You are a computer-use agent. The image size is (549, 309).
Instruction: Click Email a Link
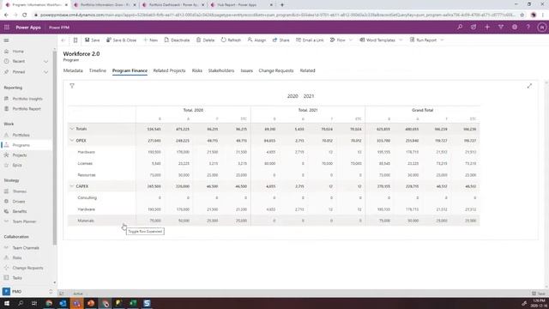click(310, 40)
